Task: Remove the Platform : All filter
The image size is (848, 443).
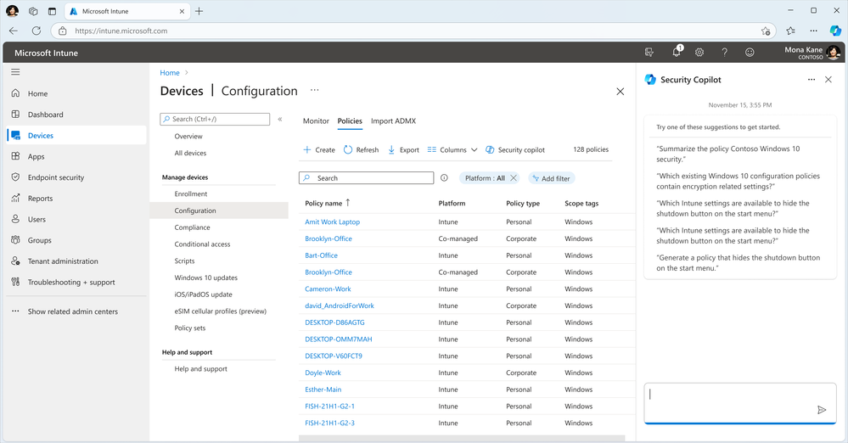Action: pos(514,178)
